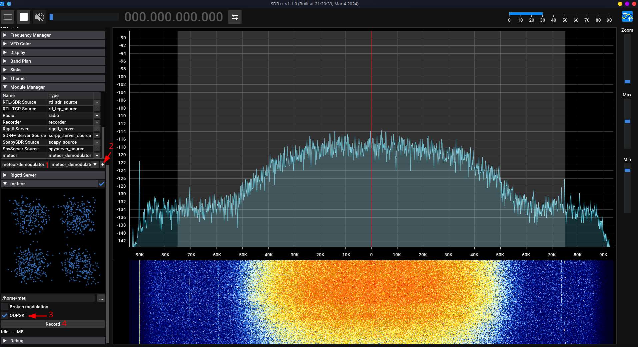638x347 pixels.
Task: Click the SDR++ logo icon above Zoom
Action: [x=627, y=16]
